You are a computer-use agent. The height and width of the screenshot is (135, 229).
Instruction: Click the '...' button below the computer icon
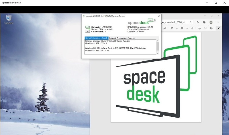click(87, 31)
